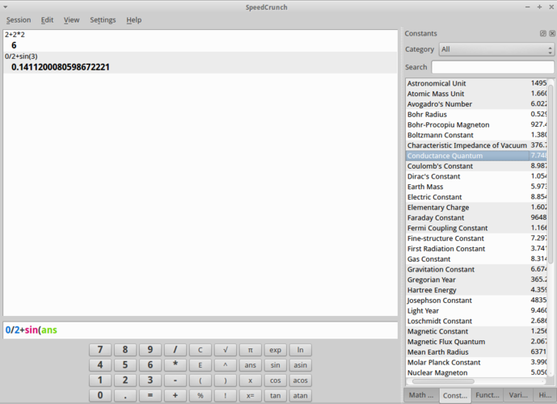
Task: Click the result 0.1411200080598672221 in history
Action: (61, 67)
